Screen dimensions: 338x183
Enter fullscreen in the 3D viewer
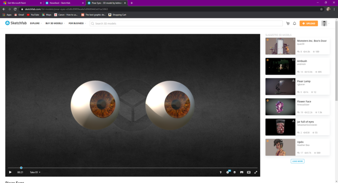click(x=256, y=172)
